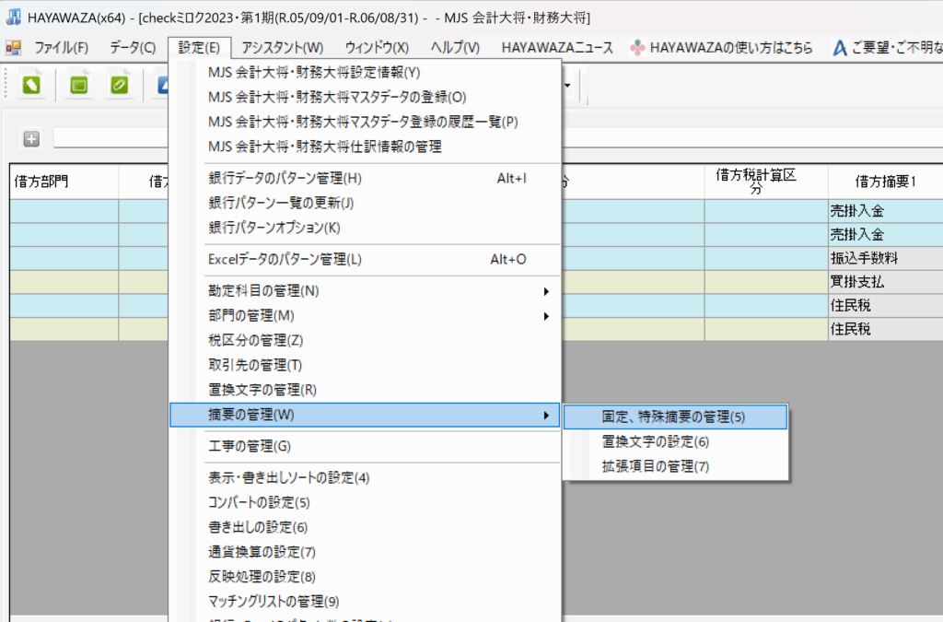This screenshot has height=622, width=943.
Task: Click Excelデータのパターン管理 menu entry
Action: point(285,259)
